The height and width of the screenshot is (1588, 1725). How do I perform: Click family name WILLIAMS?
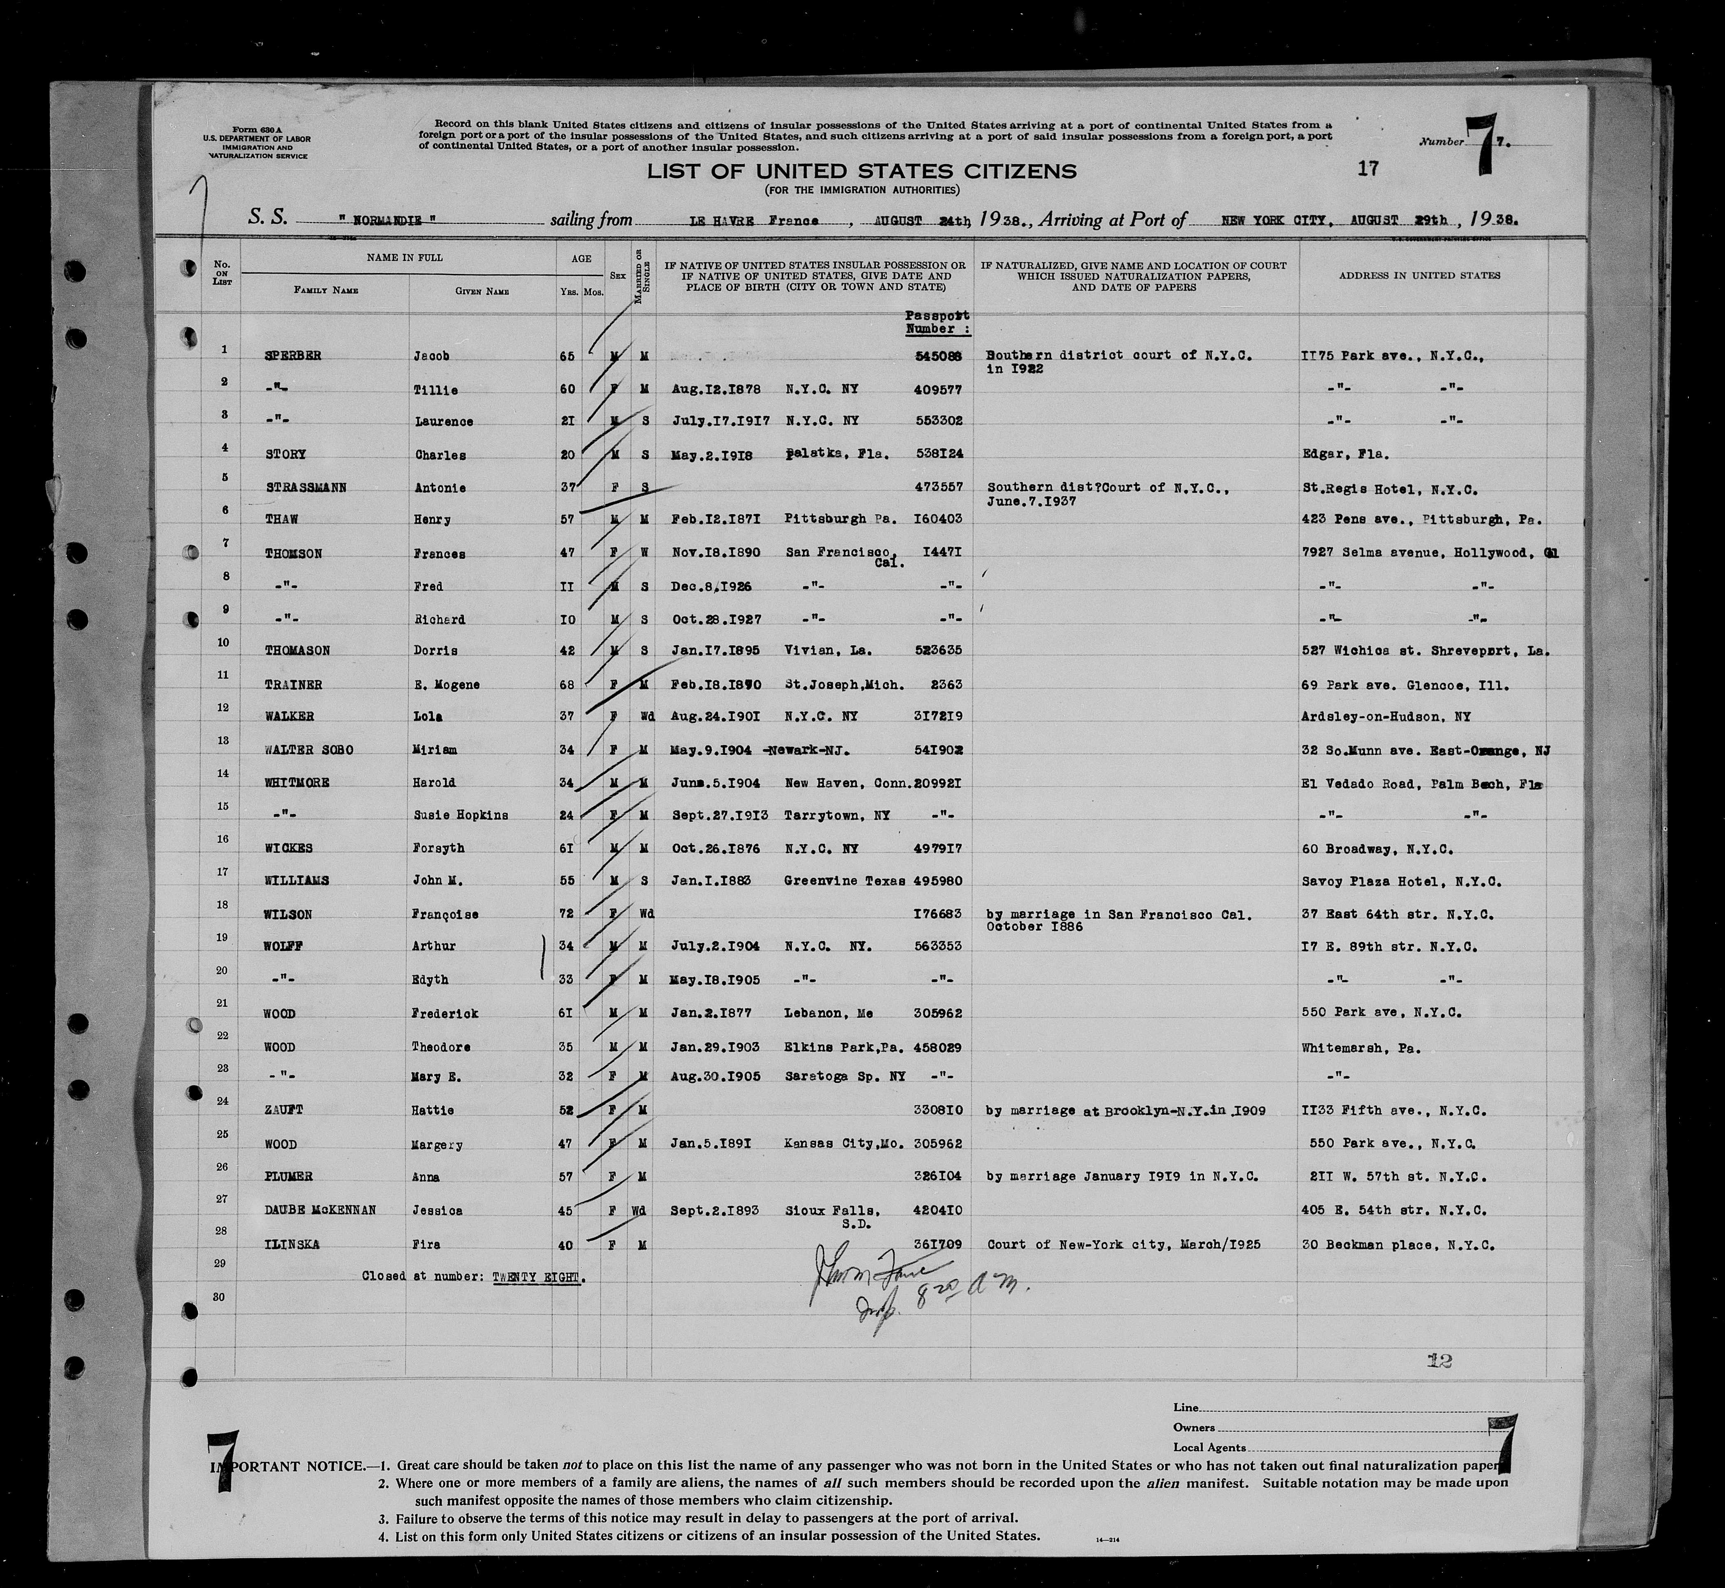(298, 881)
